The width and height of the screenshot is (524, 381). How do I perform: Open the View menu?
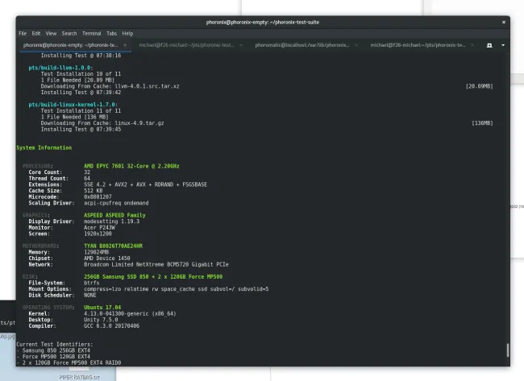[50, 33]
